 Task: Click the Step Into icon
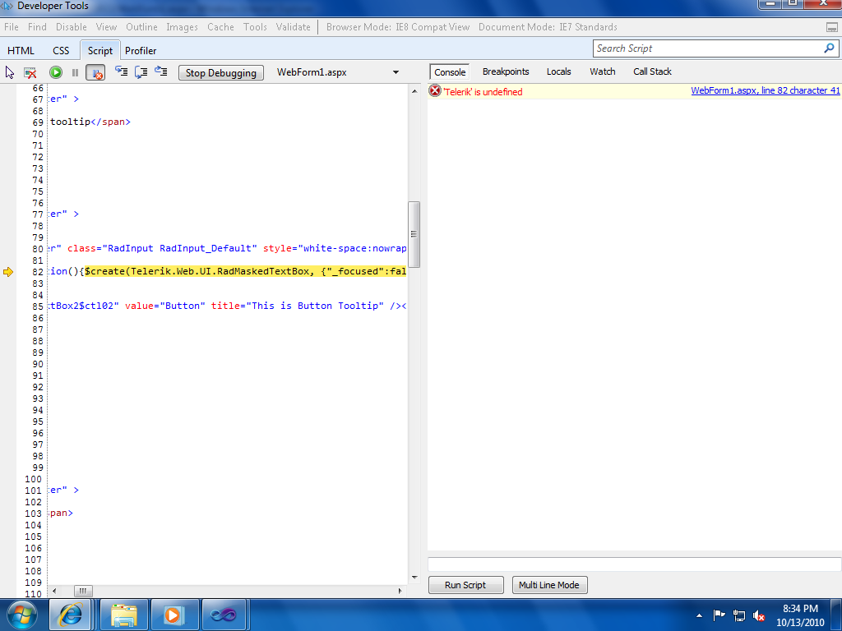tap(122, 72)
